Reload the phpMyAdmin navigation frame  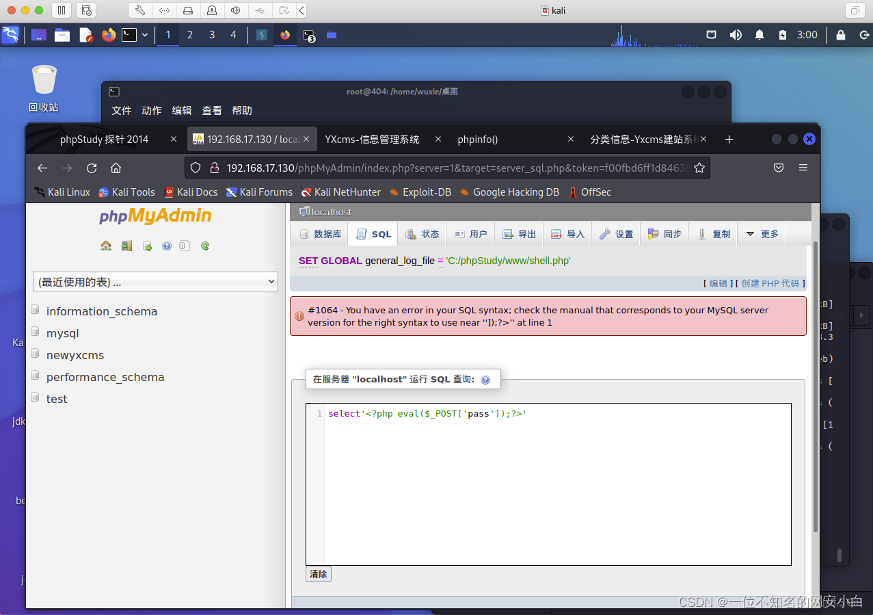pos(204,246)
